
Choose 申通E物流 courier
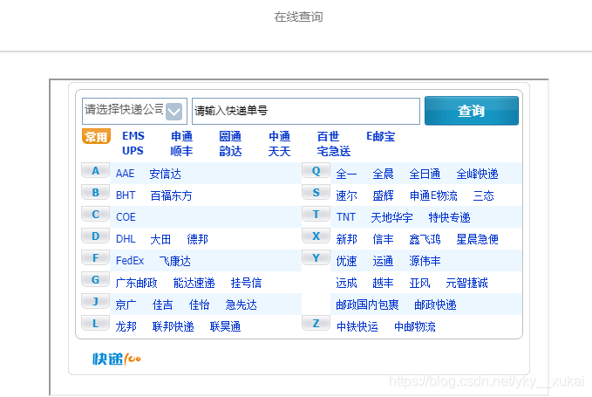tap(433, 195)
